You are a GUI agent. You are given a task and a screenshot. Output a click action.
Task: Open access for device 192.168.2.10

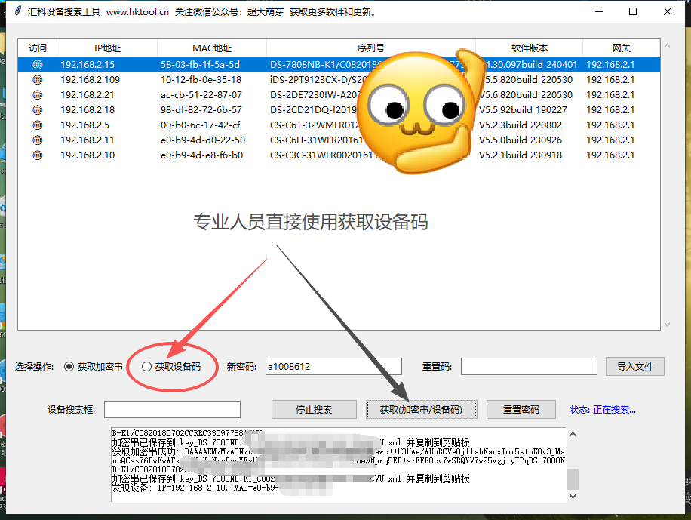(x=37, y=155)
